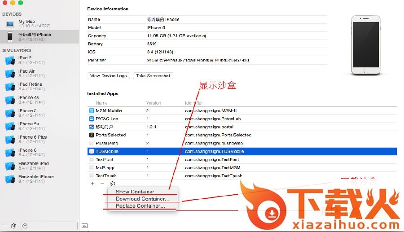Click the 移动门户 app icon

coord(92,127)
